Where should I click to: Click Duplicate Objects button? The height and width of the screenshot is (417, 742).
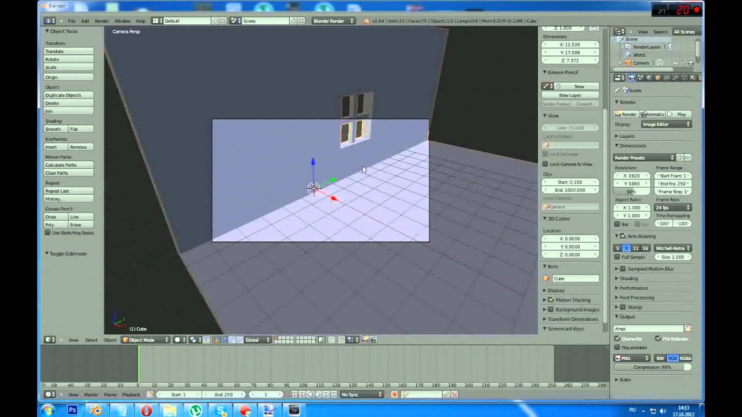coord(69,95)
